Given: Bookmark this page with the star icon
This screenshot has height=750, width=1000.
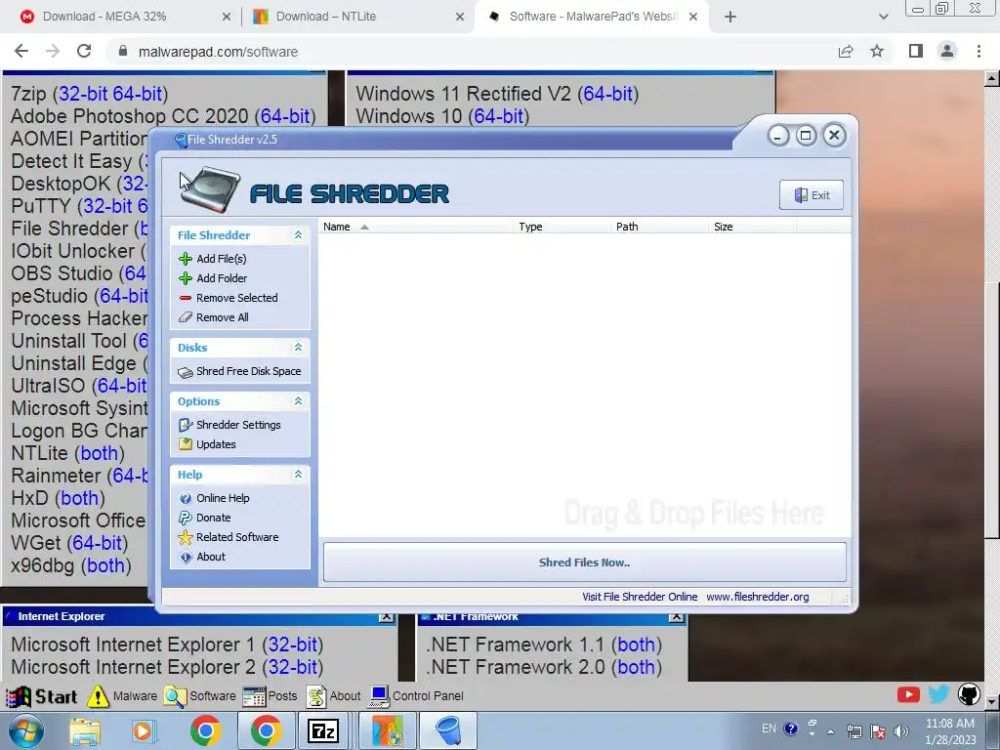Looking at the screenshot, I should (x=877, y=51).
